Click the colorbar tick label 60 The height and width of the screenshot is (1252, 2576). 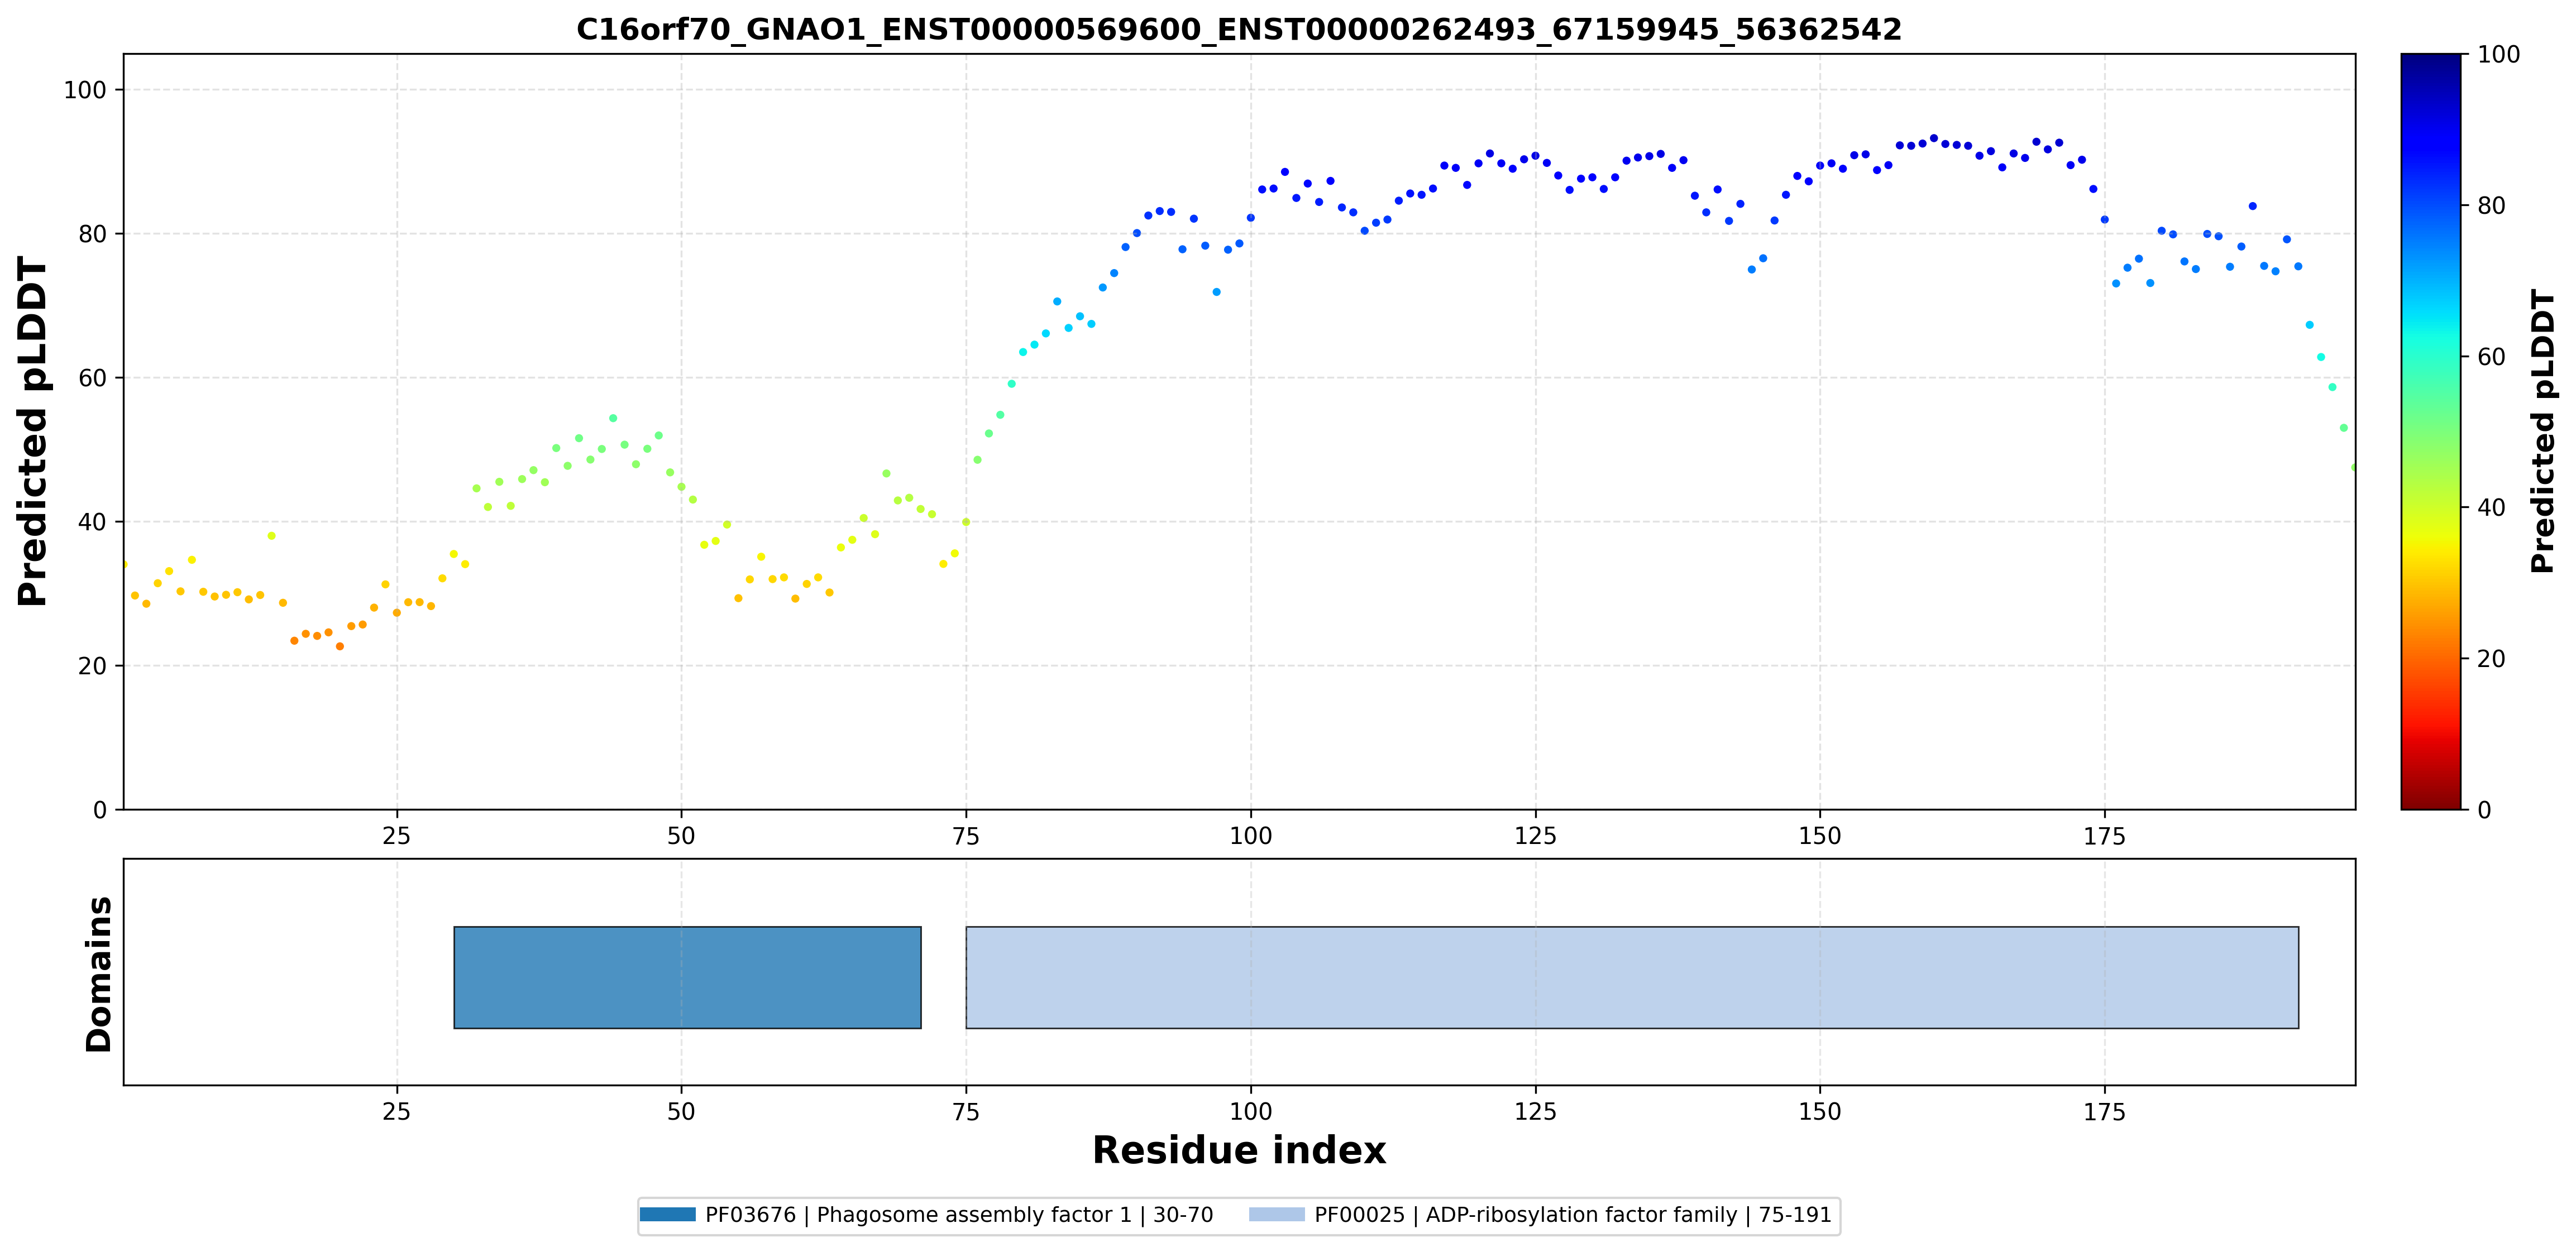click(x=2491, y=357)
